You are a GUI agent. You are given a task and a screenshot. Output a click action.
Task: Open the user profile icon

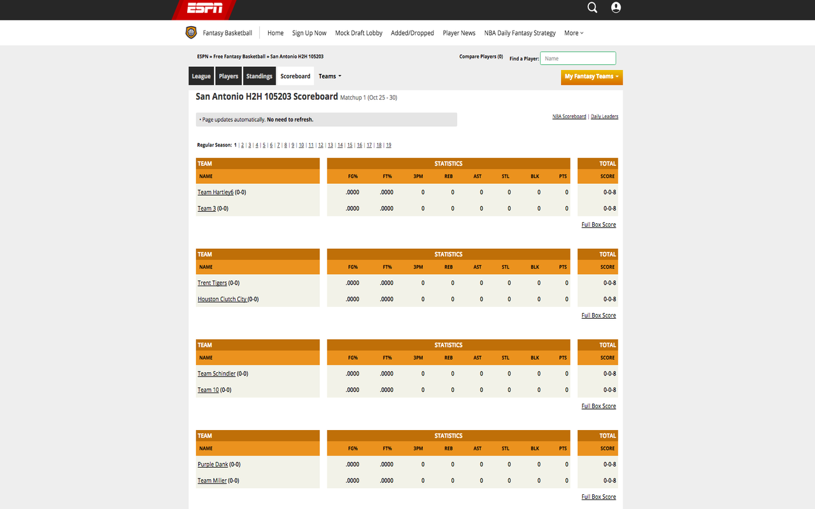click(x=616, y=8)
